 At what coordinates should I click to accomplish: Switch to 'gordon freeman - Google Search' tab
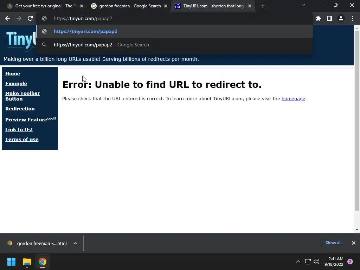(129, 6)
